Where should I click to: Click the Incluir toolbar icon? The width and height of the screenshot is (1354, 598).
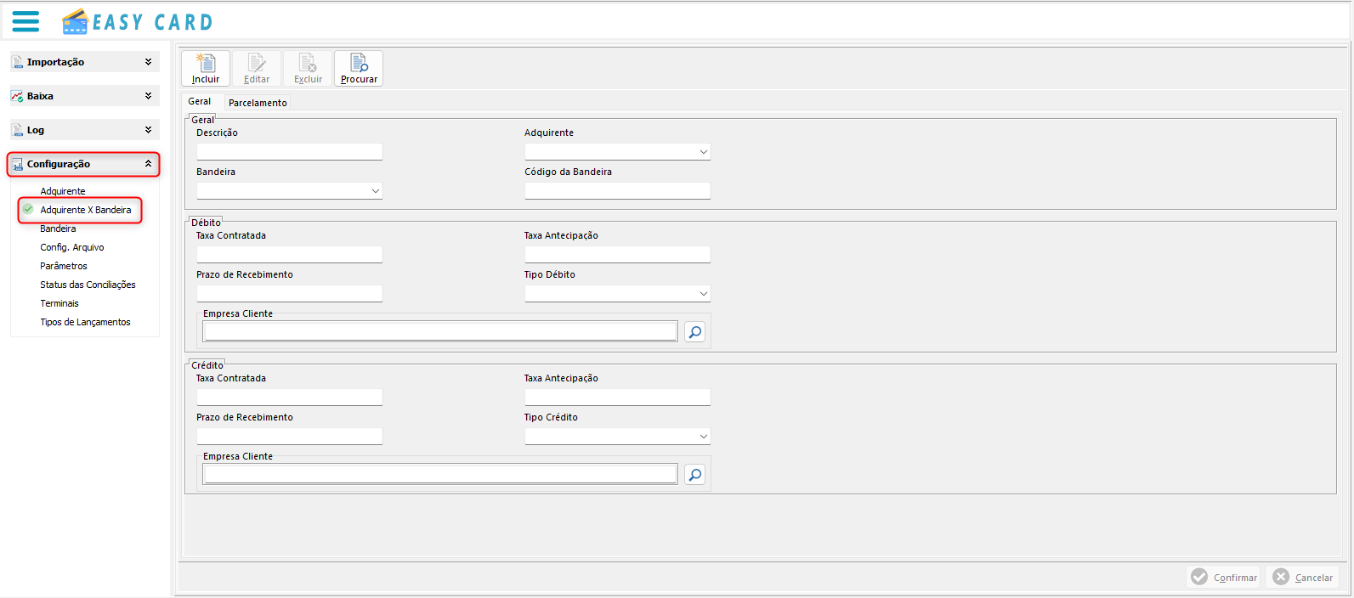point(206,64)
